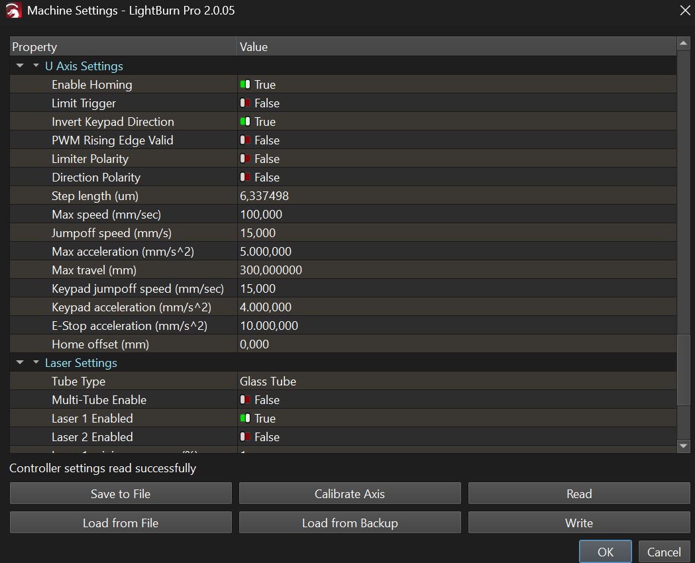Click the Save to File button

pos(121,494)
